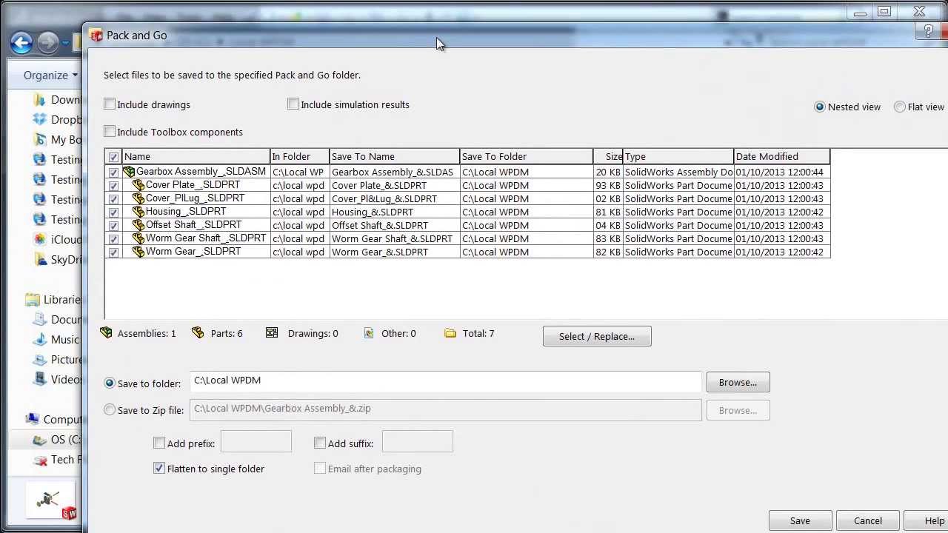Uncheck the Gearbox Assembly row checkbox
This screenshot has height=533, width=948.
click(113, 172)
